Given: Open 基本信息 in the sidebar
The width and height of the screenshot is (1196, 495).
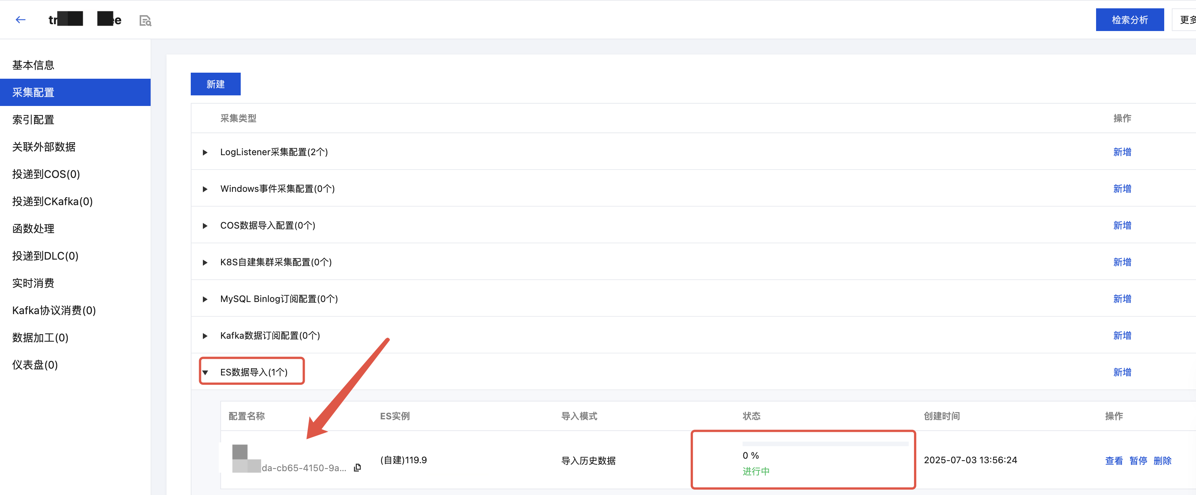Looking at the screenshot, I should coord(33,65).
